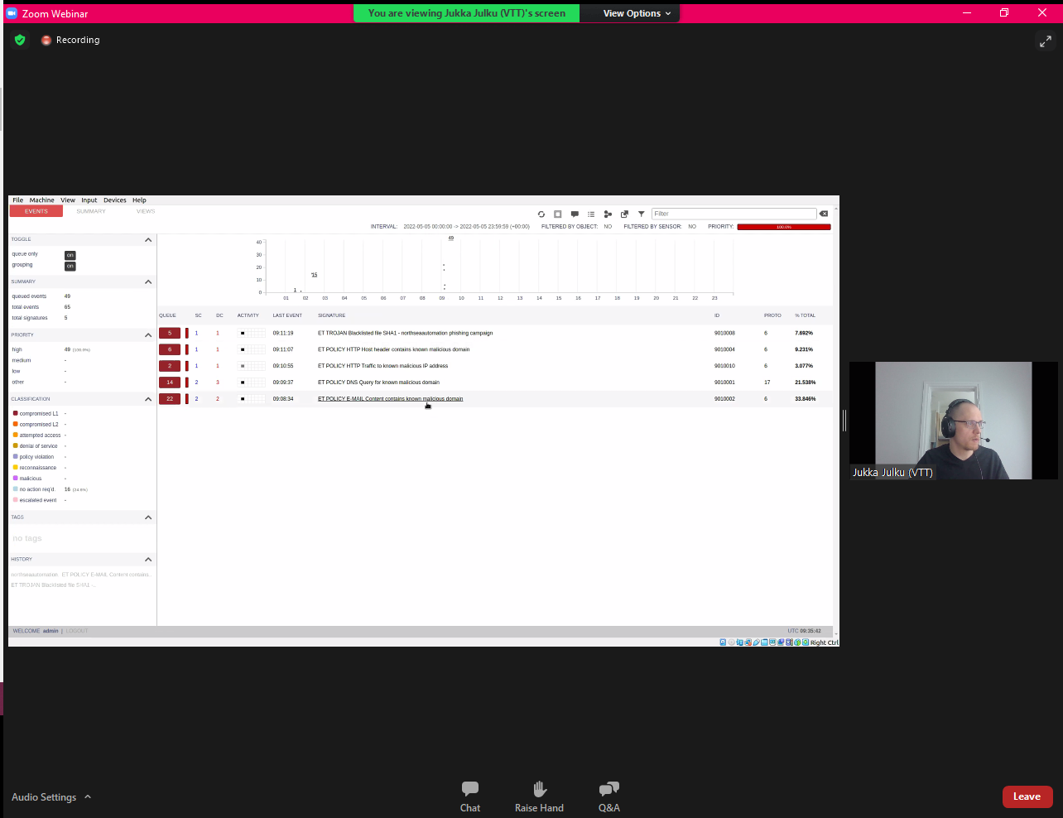
Task: Switch to the SUMMARY tab
Action: 91,211
